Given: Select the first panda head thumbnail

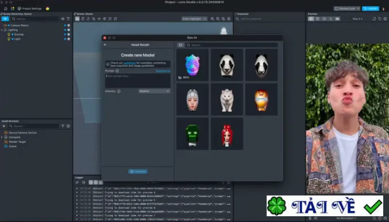Looking at the screenshot, I should (x=227, y=65).
